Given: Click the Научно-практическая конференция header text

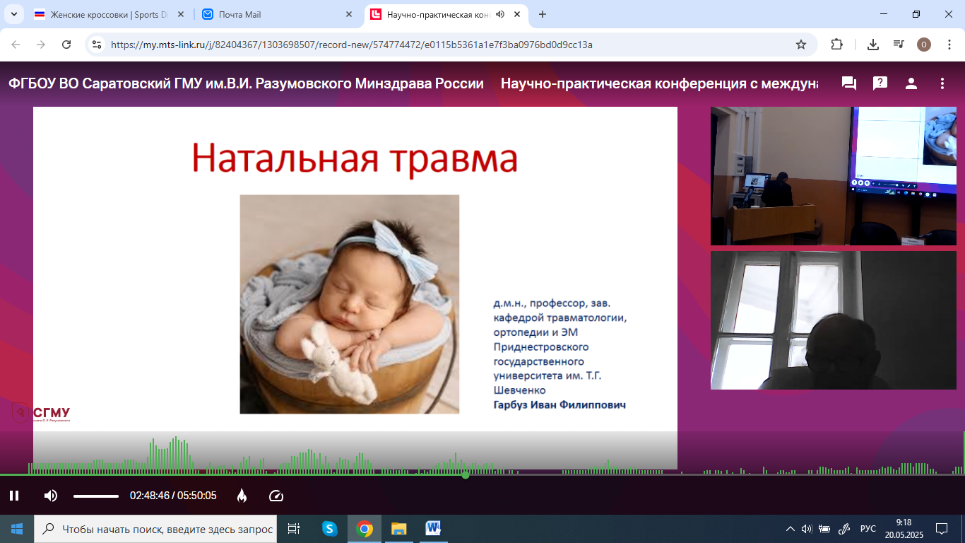Looking at the screenshot, I should coord(659,83).
